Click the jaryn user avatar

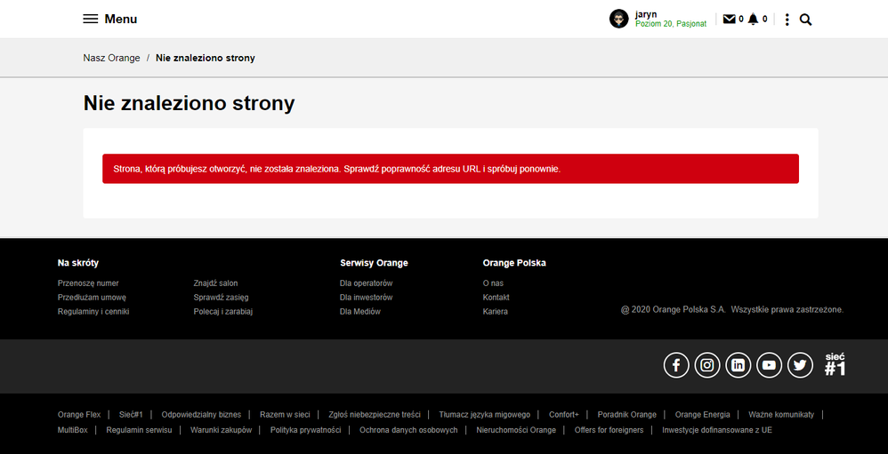(x=618, y=19)
